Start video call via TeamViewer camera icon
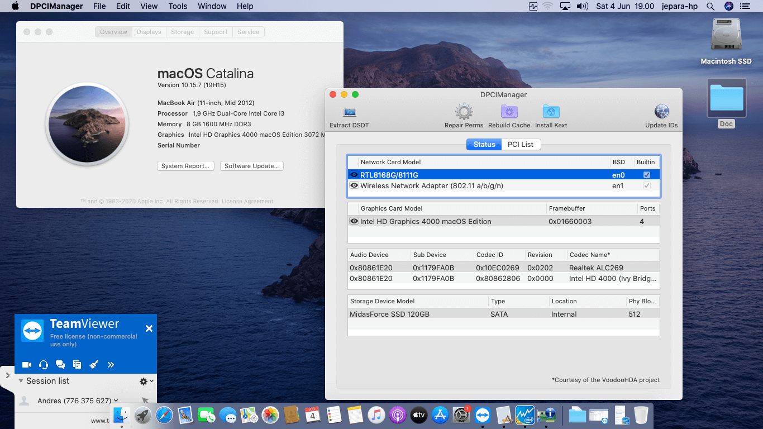 pyautogui.click(x=26, y=365)
